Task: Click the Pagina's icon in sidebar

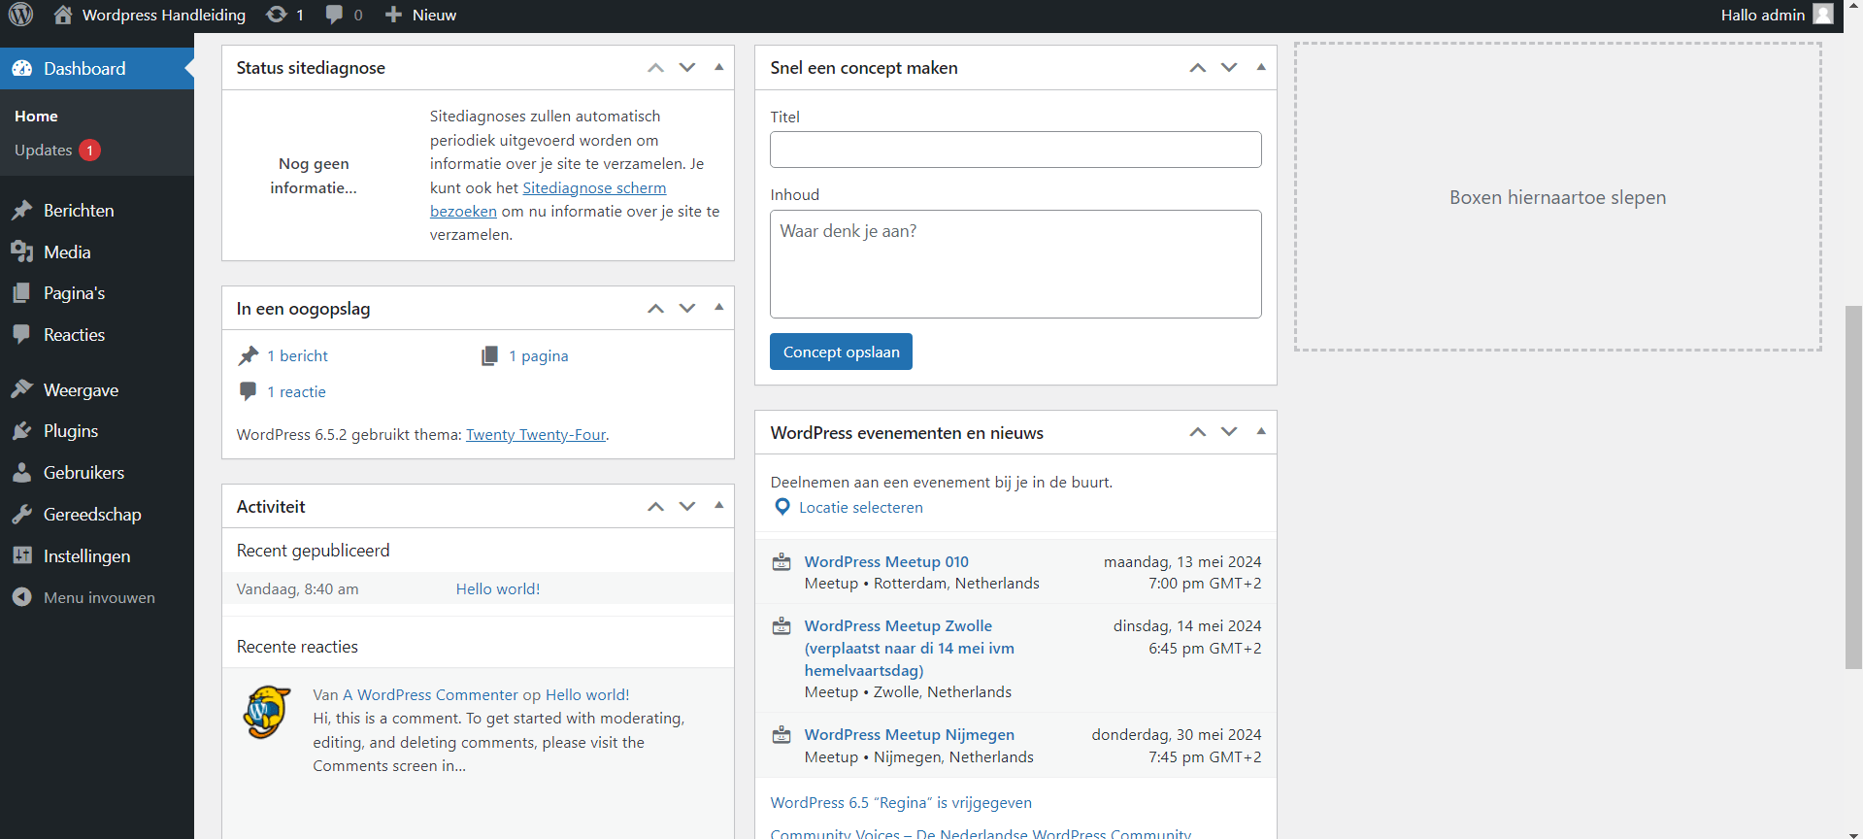Action: click(22, 293)
